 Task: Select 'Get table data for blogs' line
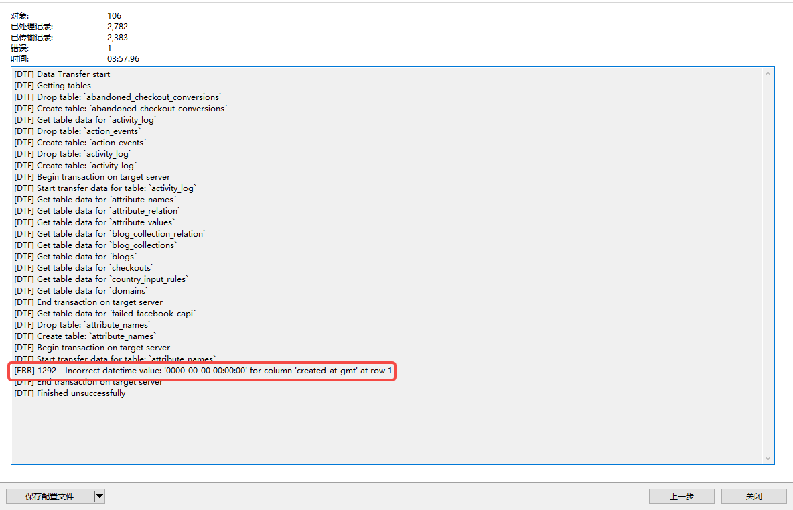click(76, 257)
